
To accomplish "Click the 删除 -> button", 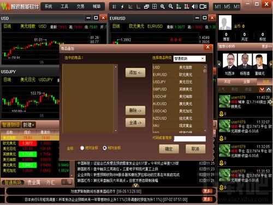I will click(135, 110).
